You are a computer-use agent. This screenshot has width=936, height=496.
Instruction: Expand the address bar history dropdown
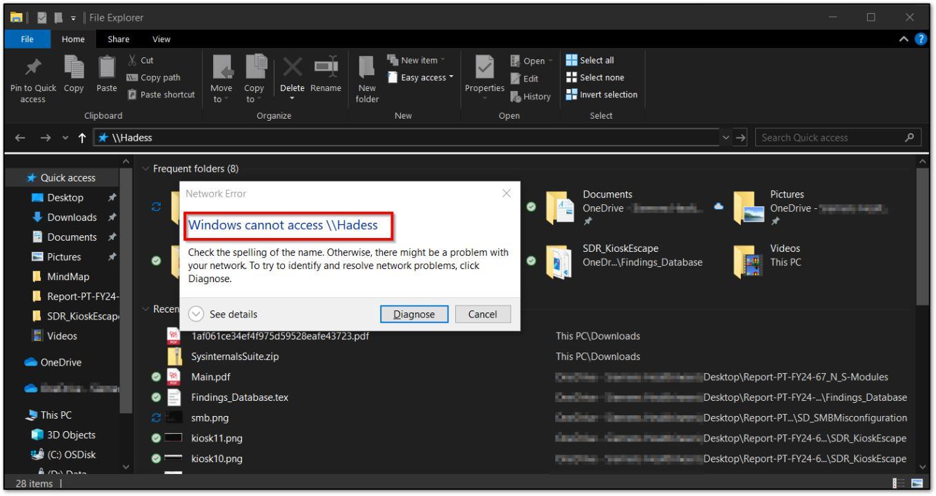[724, 138]
